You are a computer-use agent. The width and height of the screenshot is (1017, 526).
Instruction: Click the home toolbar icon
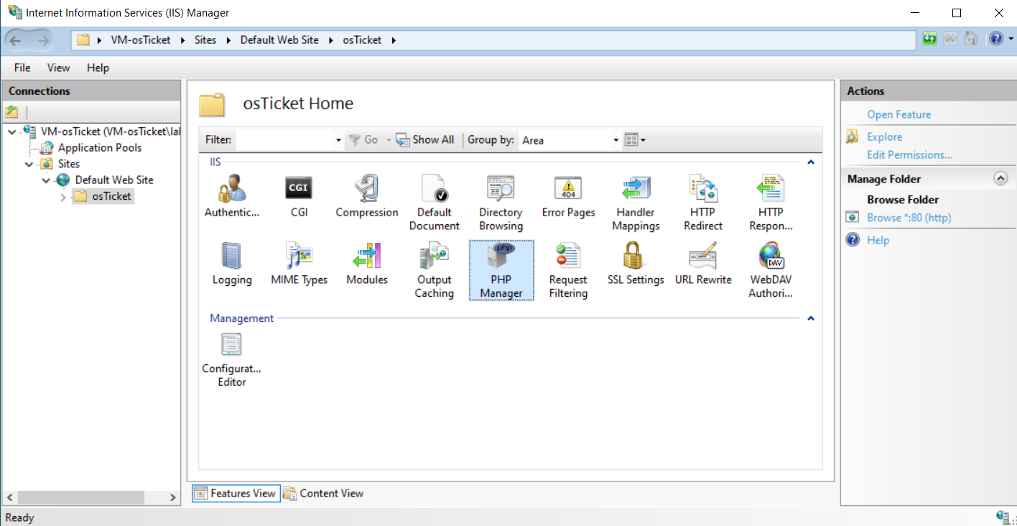click(x=971, y=39)
